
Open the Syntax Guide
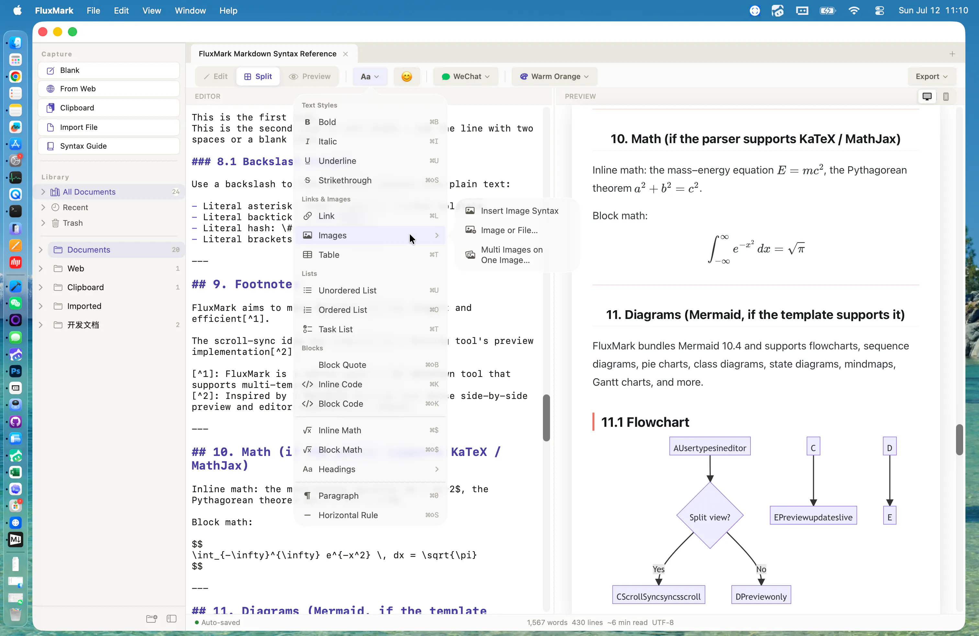(108, 146)
